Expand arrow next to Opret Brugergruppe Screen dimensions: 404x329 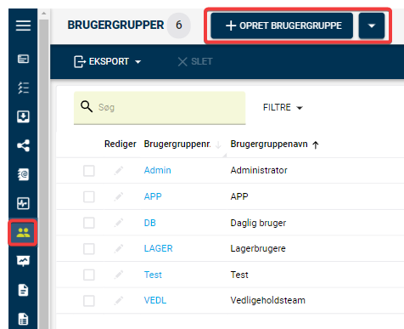pyautogui.click(x=372, y=26)
